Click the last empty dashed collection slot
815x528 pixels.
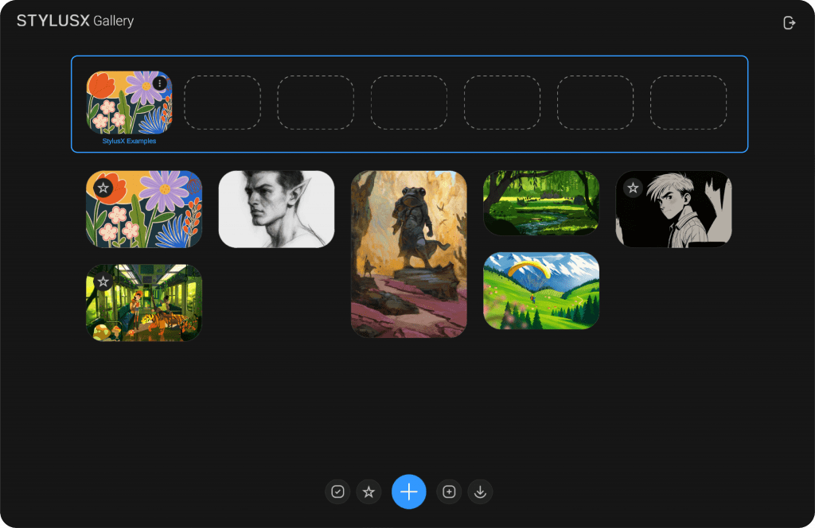pos(688,103)
